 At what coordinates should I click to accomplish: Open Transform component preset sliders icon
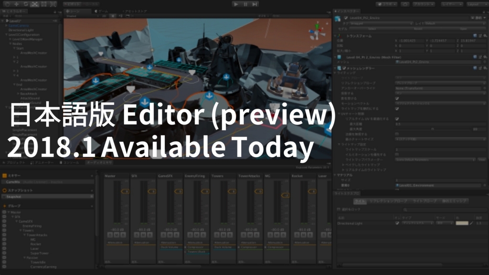[480, 36]
